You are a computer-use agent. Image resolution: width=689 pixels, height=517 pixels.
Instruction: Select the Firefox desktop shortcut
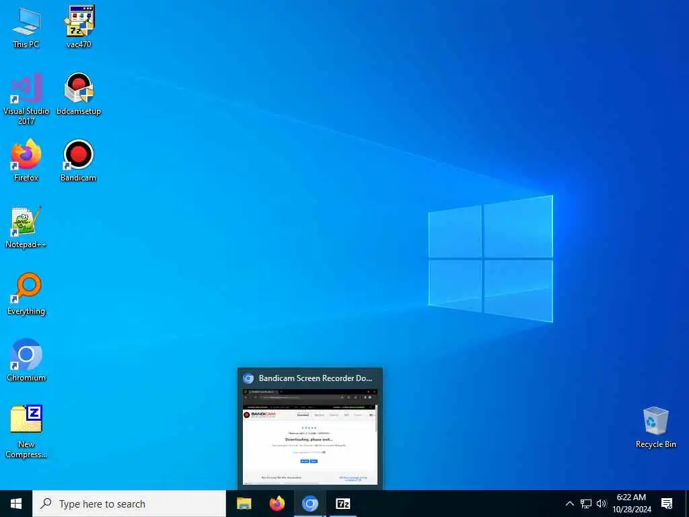click(26, 160)
